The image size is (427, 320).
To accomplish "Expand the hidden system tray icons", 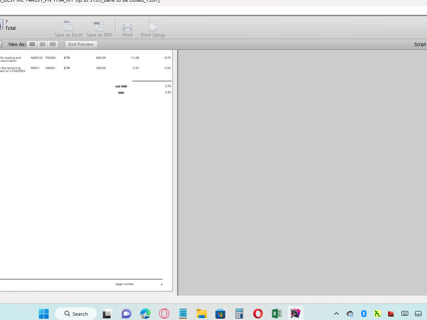I will click(336, 314).
